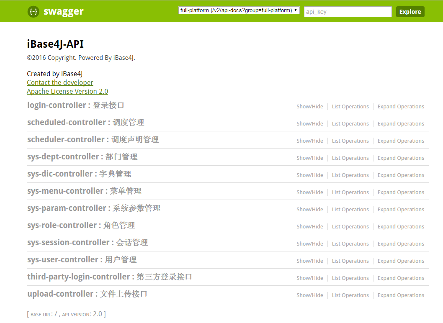The height and width of the screenshot is (323, 443).
Task: List Operations for sys-session-controller
Action: (x=350, y=244)
